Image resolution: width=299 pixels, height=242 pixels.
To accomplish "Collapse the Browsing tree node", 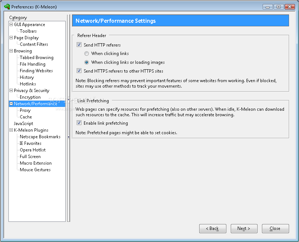I will (11, 51).
